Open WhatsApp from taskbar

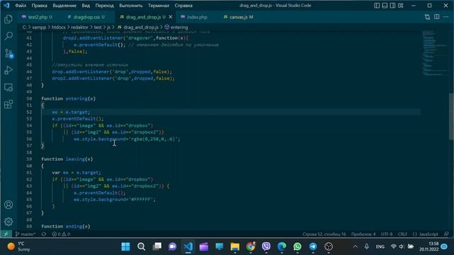click(x=297, y=246)
